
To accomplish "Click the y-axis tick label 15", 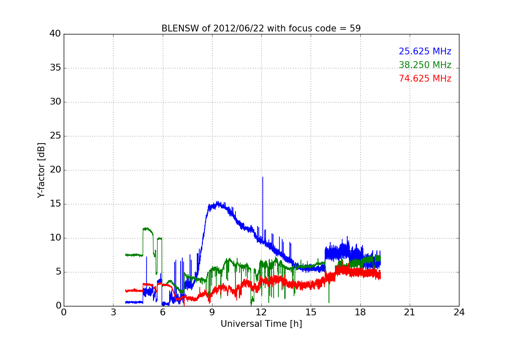I will click(55, 204).
